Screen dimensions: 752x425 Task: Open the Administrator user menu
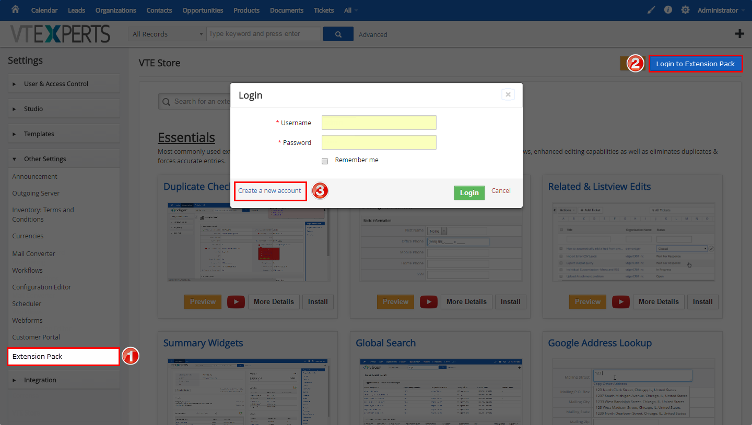coord(721,10)
